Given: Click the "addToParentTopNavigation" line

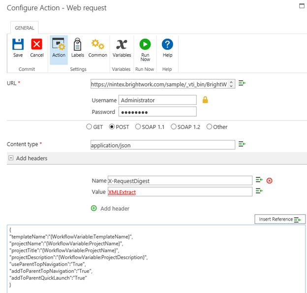Looking at the screenshot, I should point(51,271).
